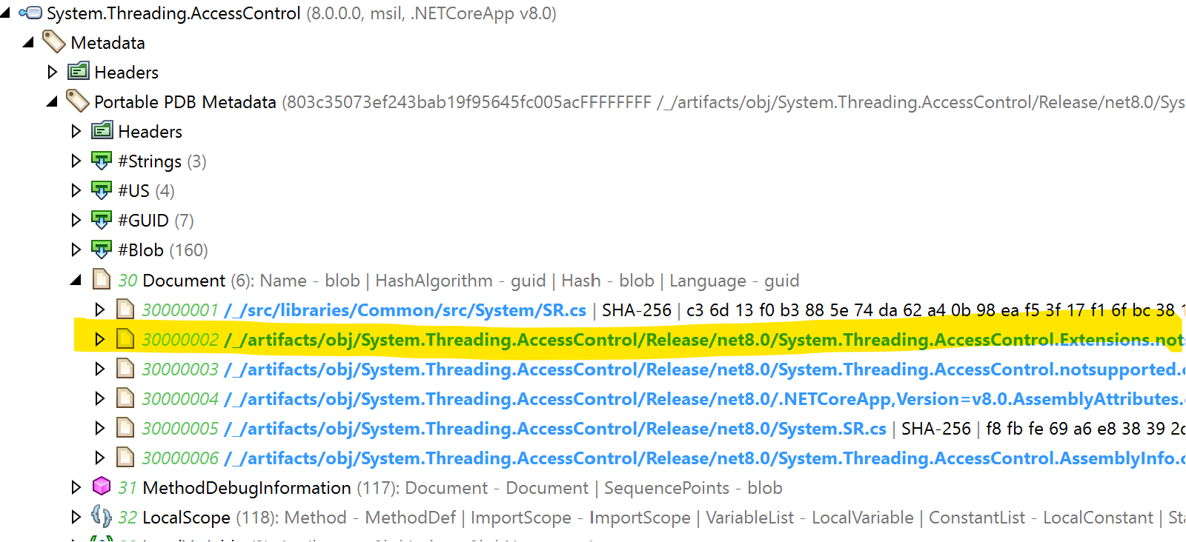Collapse the Document (6) node
1186x542 pixels.
(x=77, y=280)
